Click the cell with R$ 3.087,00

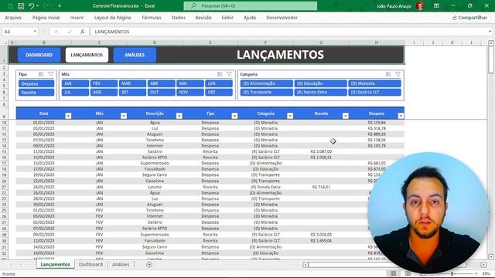(x=321, y=151)
